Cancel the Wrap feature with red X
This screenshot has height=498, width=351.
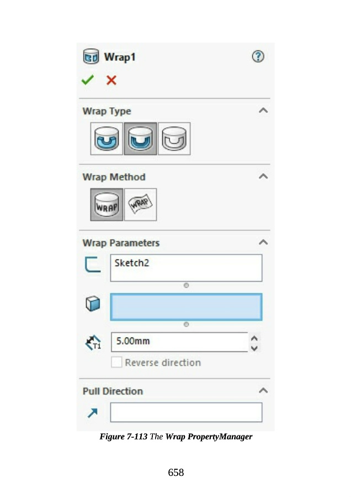pyautogui.click(x=111, y=80)
